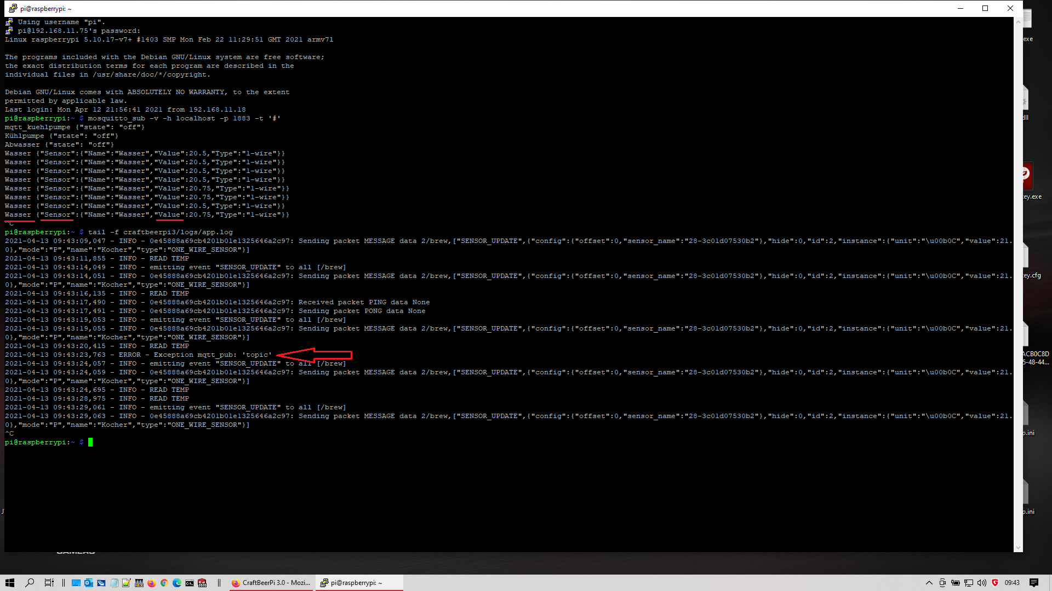Launch Outlook from the taskbar
The height and width of the screenshot is (591, 1052).
point(88,583)
